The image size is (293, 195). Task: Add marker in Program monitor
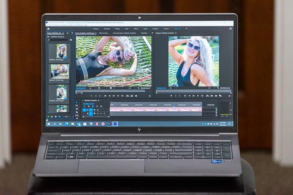point(171,96)
